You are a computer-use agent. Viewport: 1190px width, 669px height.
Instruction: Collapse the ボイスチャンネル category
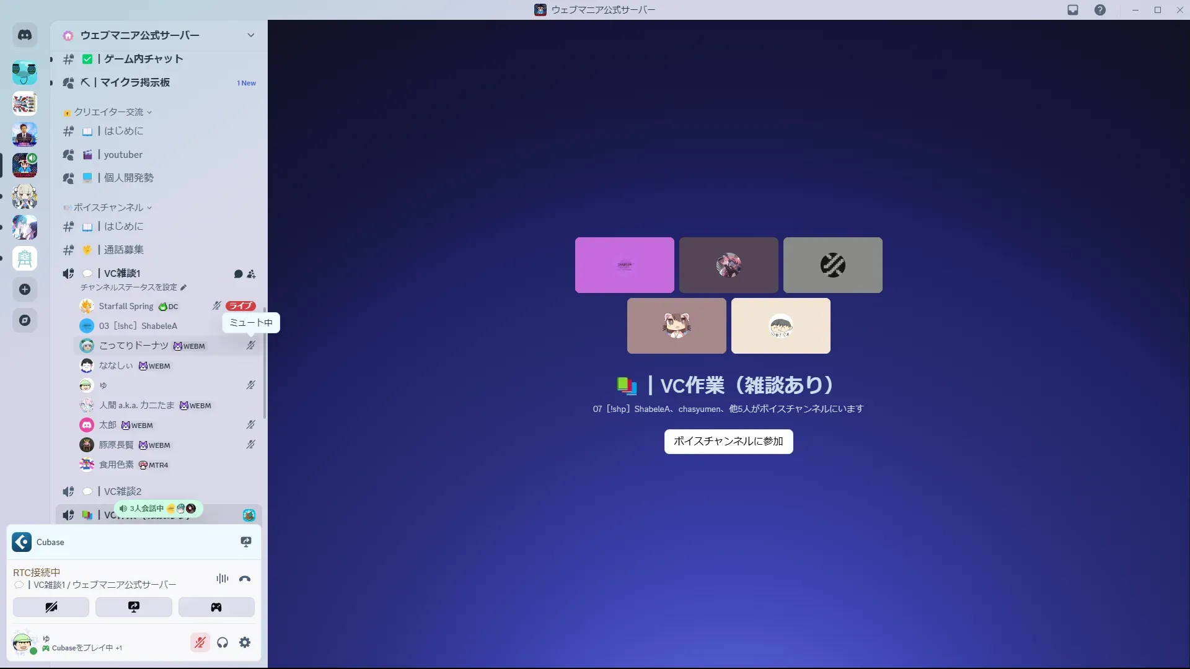tap(108, 208)
